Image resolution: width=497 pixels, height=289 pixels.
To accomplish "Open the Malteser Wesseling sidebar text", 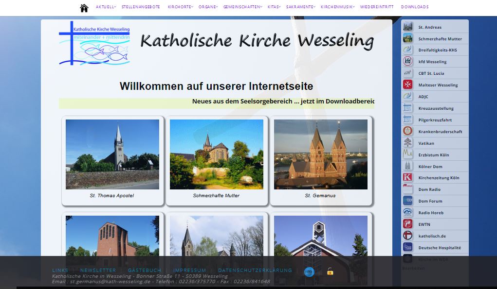I will tap(438, 85).
